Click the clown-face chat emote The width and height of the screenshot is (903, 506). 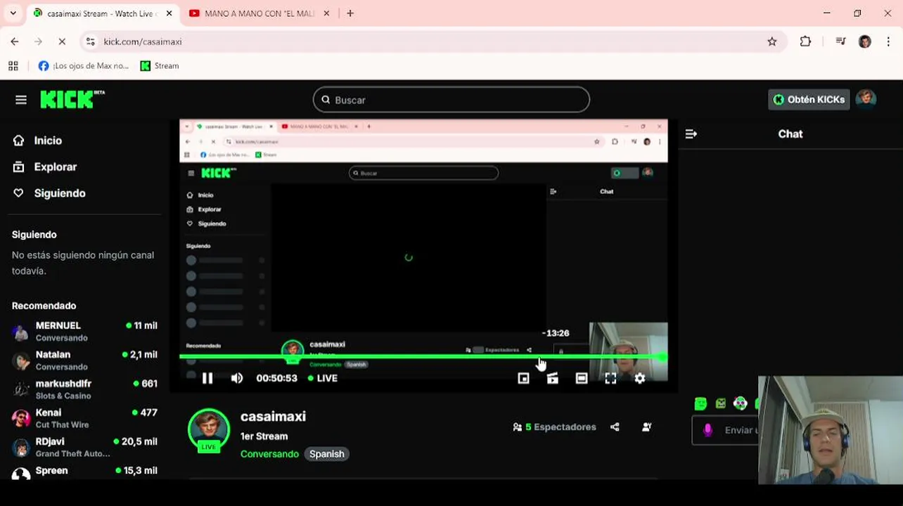[x=740, y=403]
